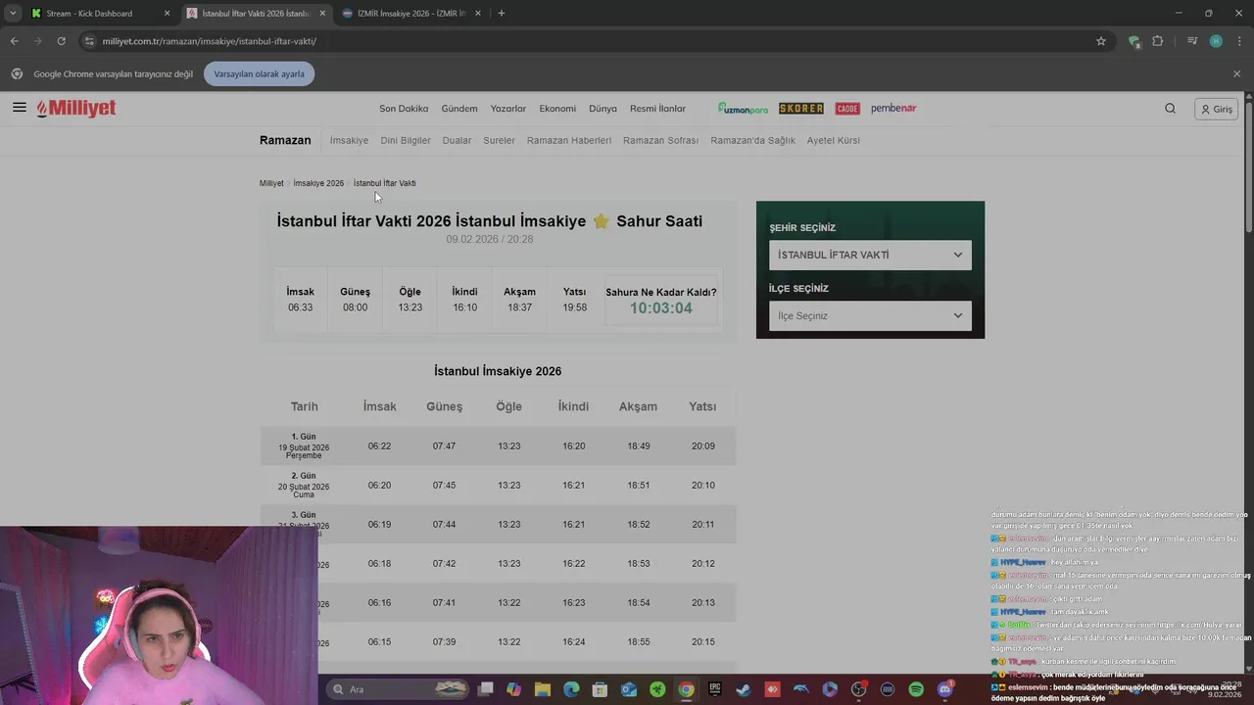
Task: Open Chrome tab search dropdown arrow
Action: (12, 13)
